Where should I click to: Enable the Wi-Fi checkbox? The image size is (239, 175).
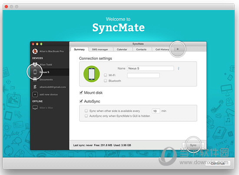coord(105,75)
